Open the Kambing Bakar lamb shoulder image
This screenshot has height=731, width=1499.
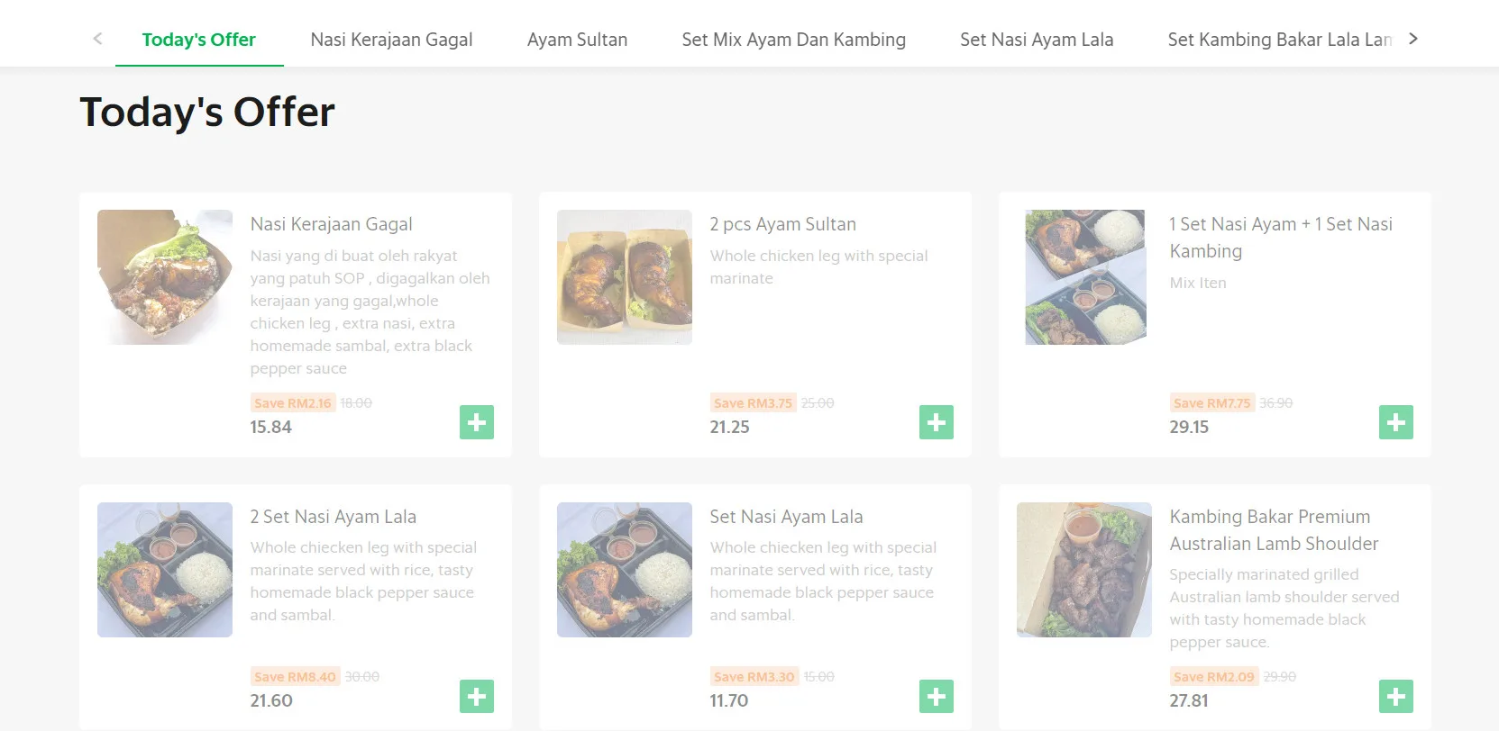pyautogui.click(x=1084, y=570)
